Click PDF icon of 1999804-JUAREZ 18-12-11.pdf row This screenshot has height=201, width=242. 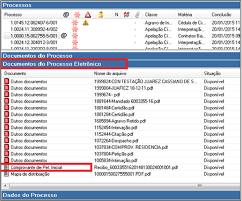tap(6, 88)
